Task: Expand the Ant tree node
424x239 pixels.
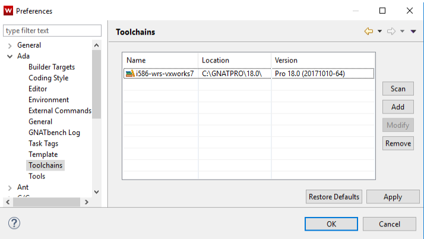Action: click(10, 187)
